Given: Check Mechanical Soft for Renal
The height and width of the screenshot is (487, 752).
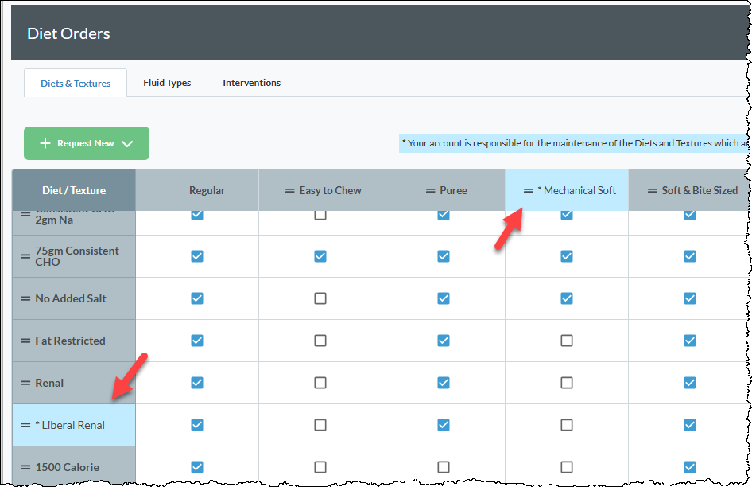Looking at the screenshot, I should (x=567, y=384).
